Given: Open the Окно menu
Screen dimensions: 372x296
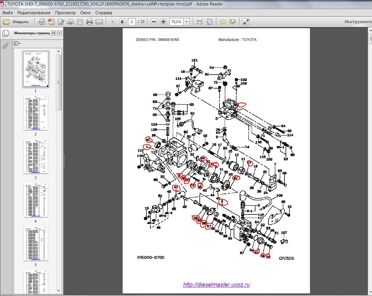Looking at the screenshot, I should coord(86,13).
